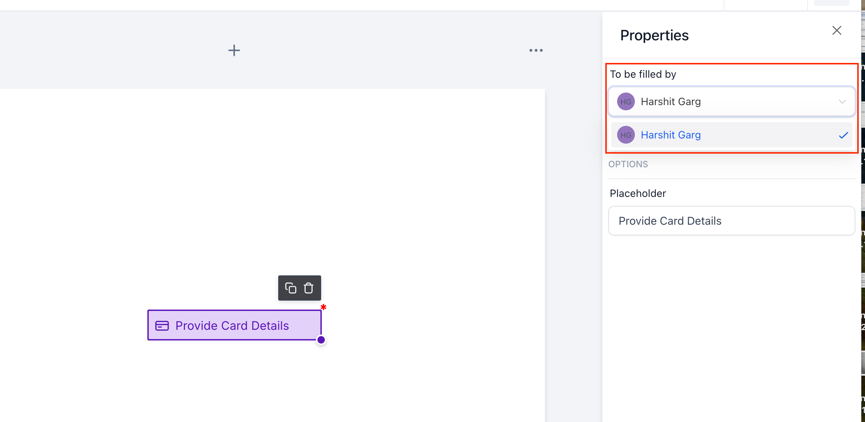Screen dimensions: 865x422
Task: Open the ellipsis more options menu
Action: pos(536,50)
